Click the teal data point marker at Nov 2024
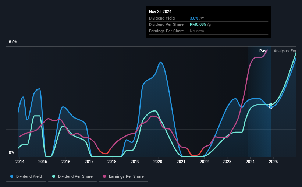Viewport: 302px width, 187px height. 271,105
